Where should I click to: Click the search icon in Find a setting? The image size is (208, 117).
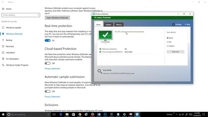click(38, 15)
